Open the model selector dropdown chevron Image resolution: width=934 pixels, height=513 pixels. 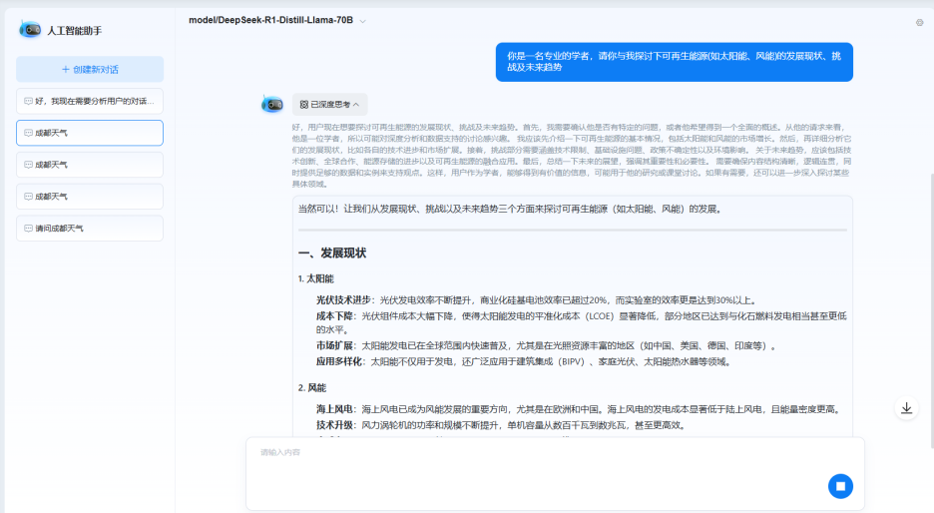[363, 21]
